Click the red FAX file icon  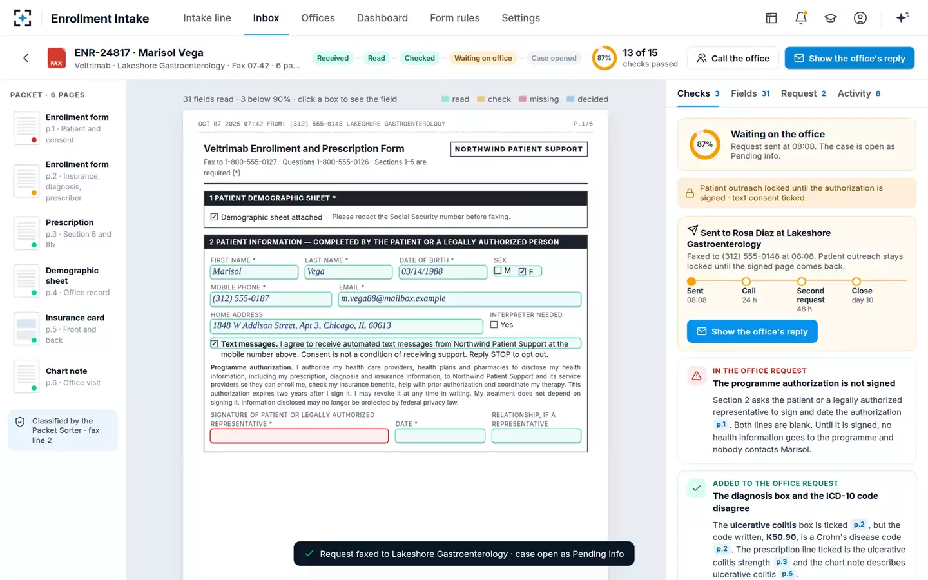(x=57, y=58)
